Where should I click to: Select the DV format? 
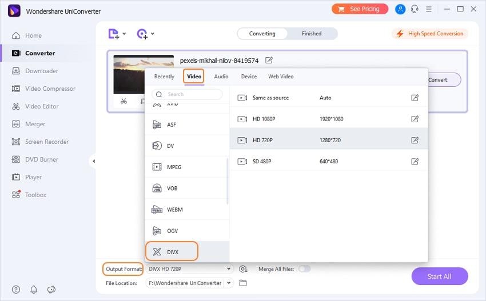(187, 146)
